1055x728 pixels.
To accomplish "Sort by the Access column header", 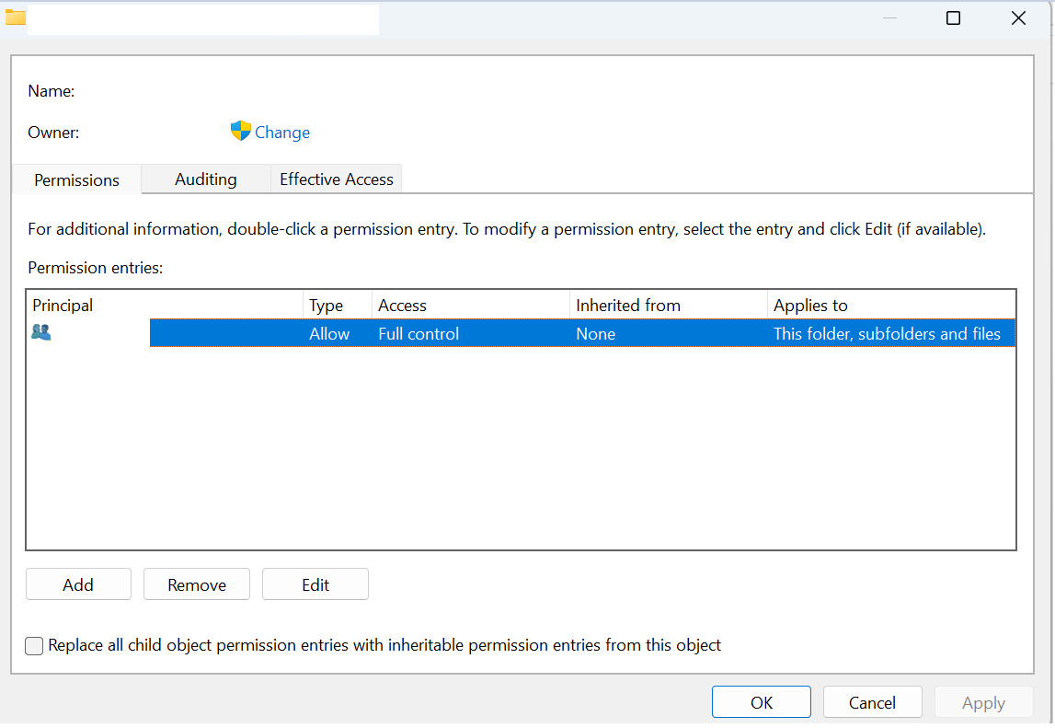I will coord(471,305).
